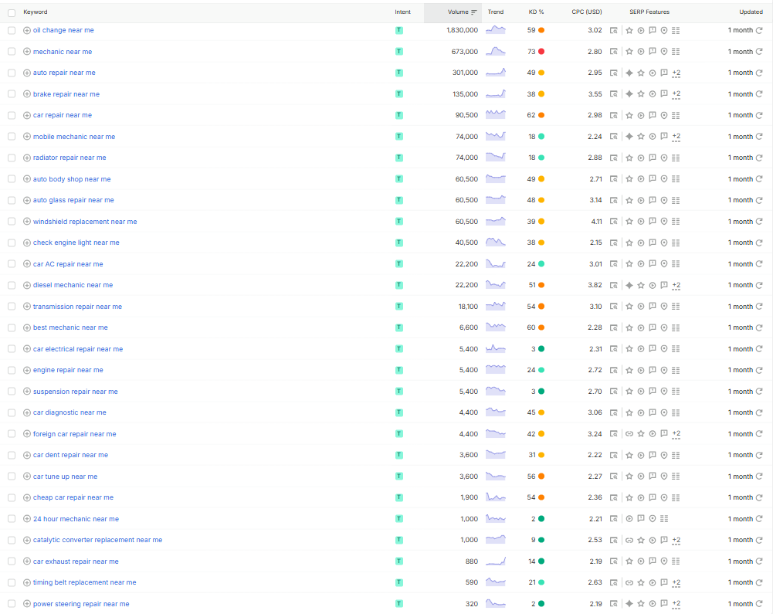Viewport: 773px width, 614px height.
Task: Click plus icon beside radiator repair near me
Action: pos(27,158)
